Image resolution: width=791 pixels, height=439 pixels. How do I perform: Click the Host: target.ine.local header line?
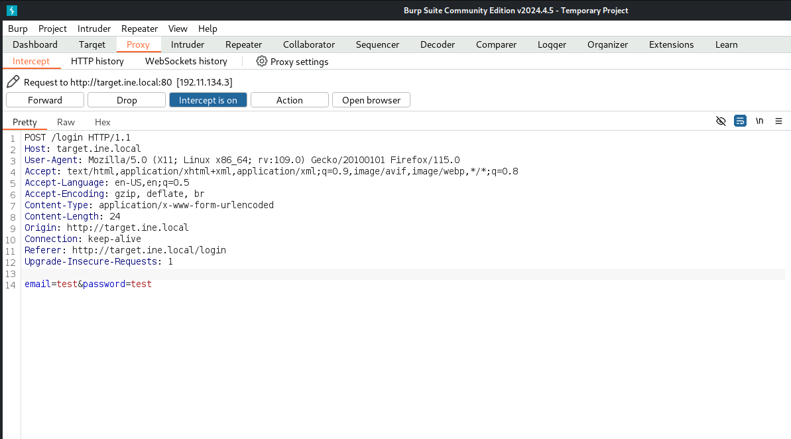(x=83, y=149)
